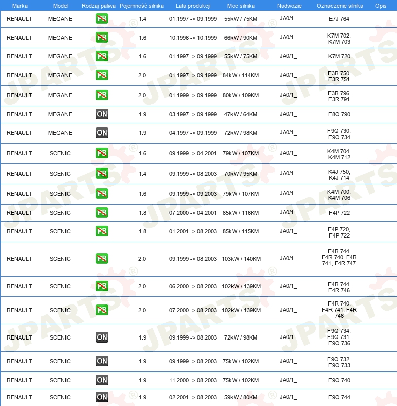The width and height of the screenshot is (397, 406).
Task: Click the petrol icon in the F3R 796 row
Action: point(102,95)
